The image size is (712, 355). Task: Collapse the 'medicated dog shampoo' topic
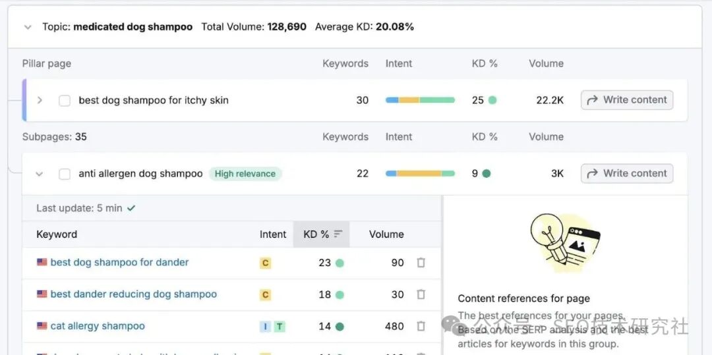(x=28, y=27)
